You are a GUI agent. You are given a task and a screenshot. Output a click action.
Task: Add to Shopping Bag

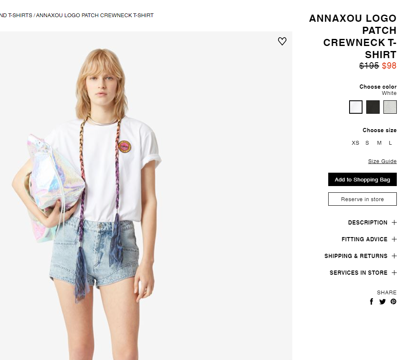click(x=362, y=179)
